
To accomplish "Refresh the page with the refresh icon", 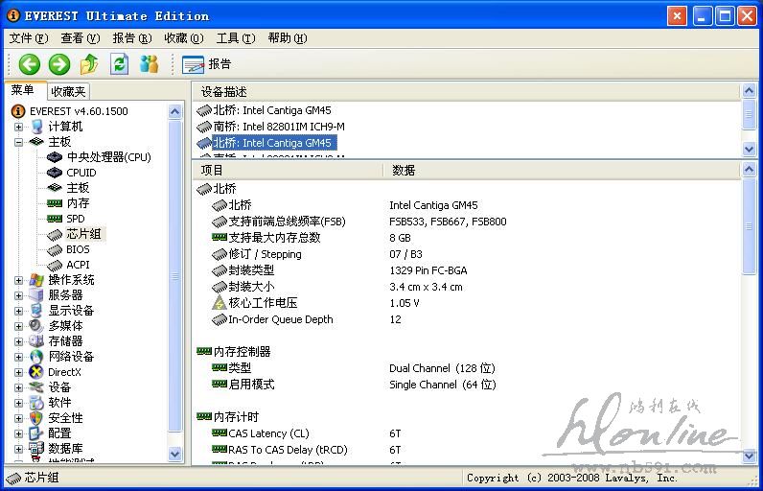I will pos(119,64).
